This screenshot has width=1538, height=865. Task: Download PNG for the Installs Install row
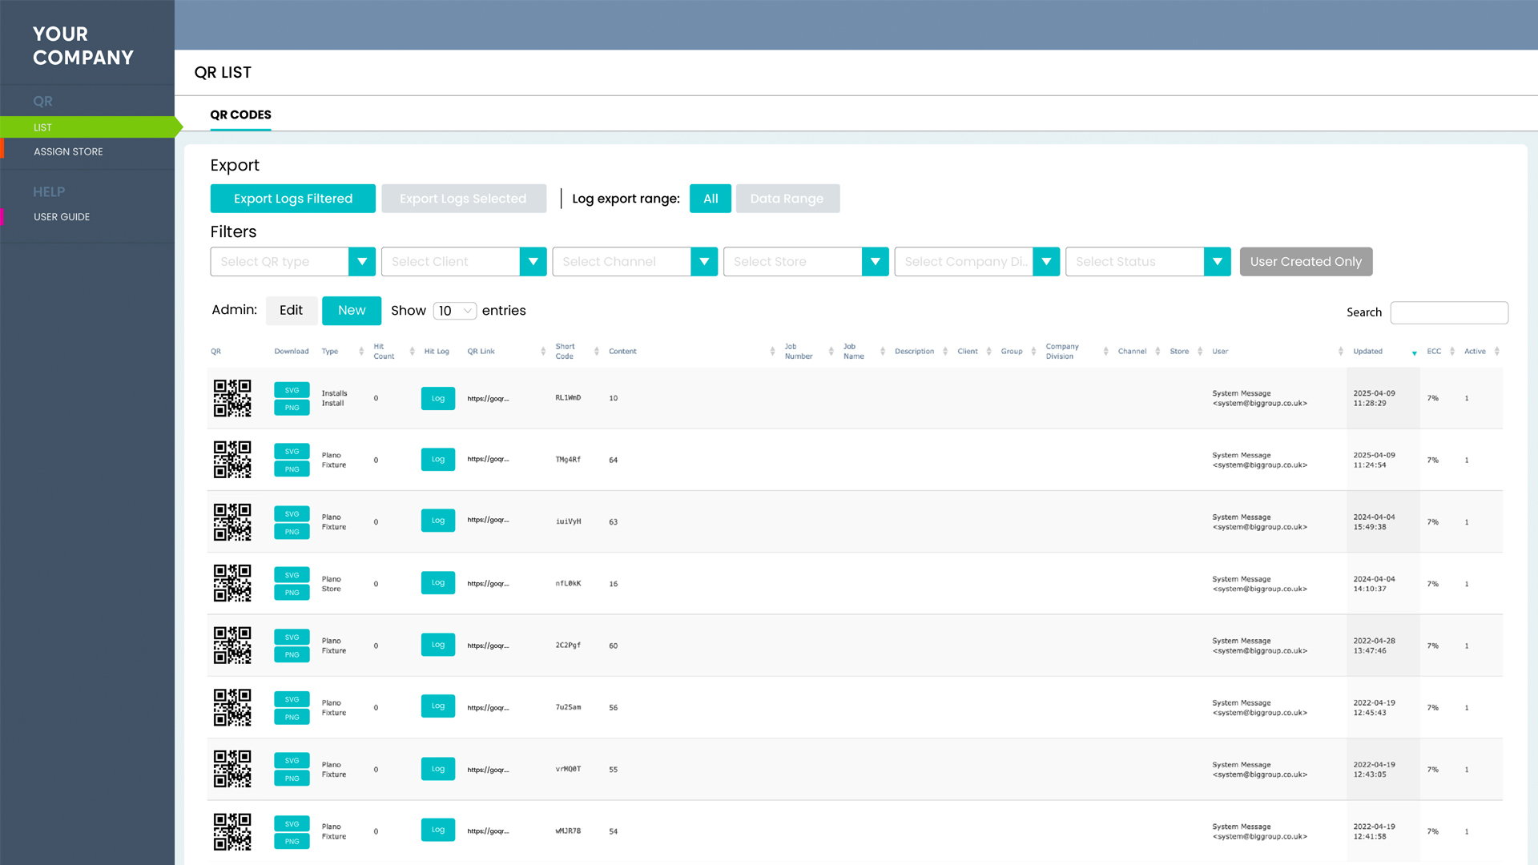[292, 408]
